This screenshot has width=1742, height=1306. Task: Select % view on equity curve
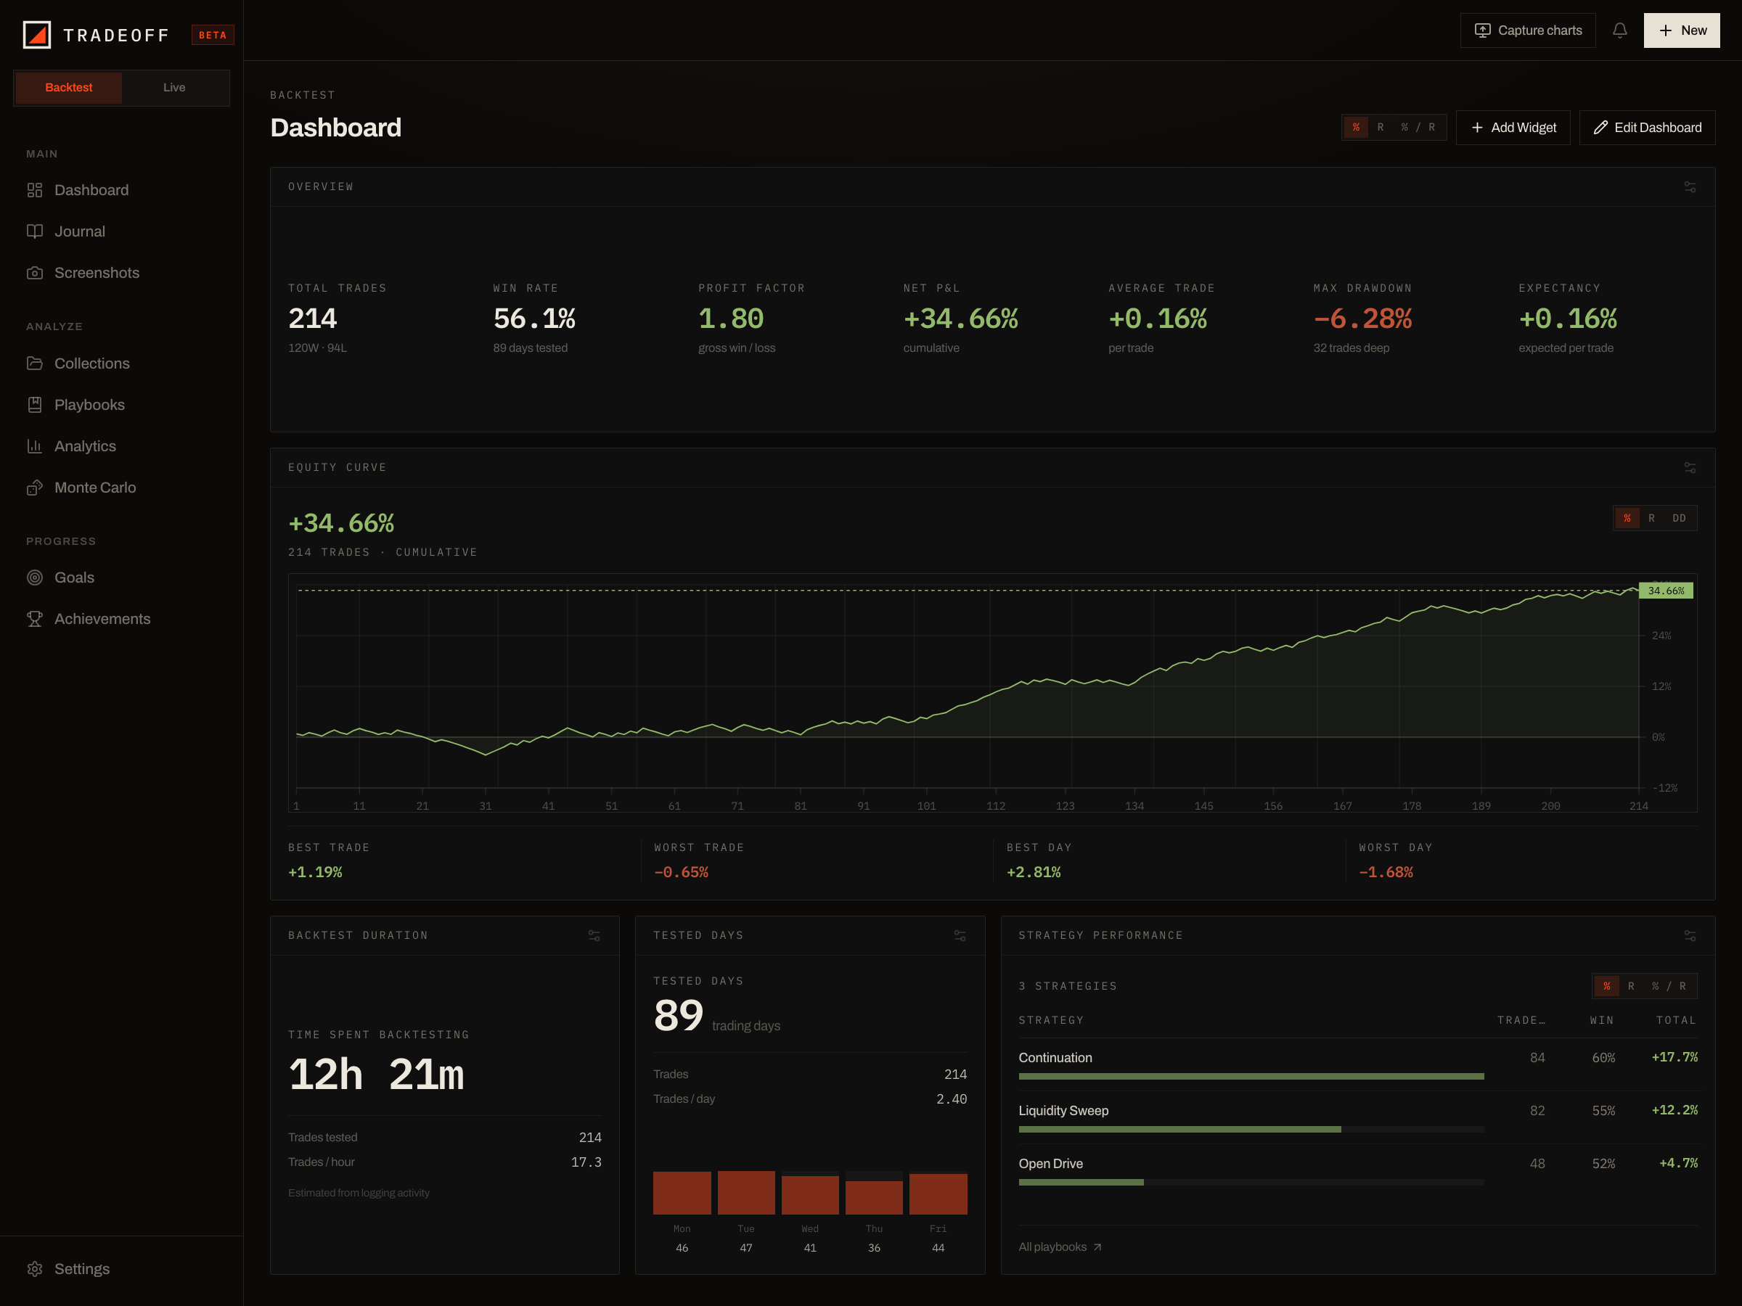click(1627, 518)
